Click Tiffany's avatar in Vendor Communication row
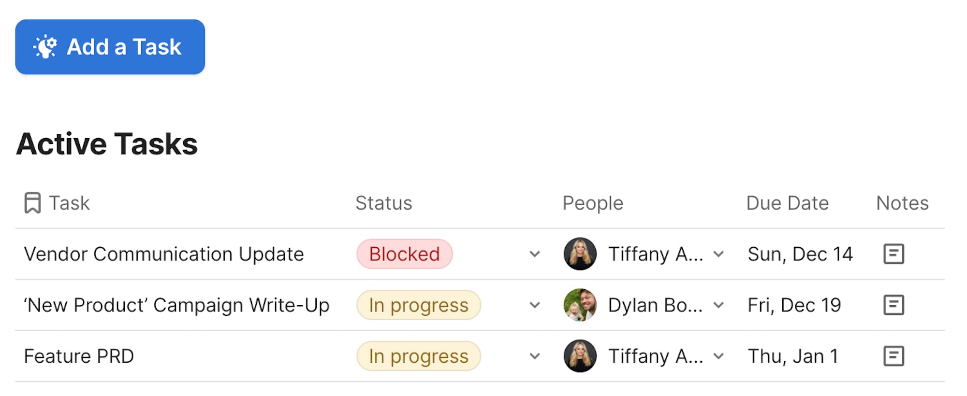967x396 pixels. [580, 254]
